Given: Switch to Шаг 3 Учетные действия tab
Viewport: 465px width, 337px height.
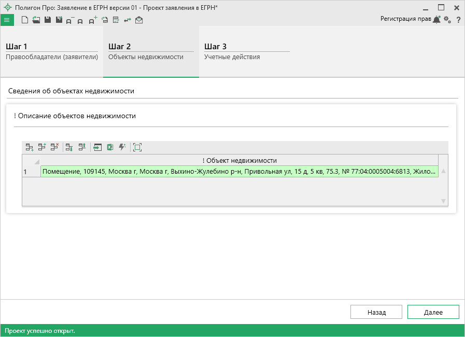Looking at the screenshot, I should tap(246, 51).
